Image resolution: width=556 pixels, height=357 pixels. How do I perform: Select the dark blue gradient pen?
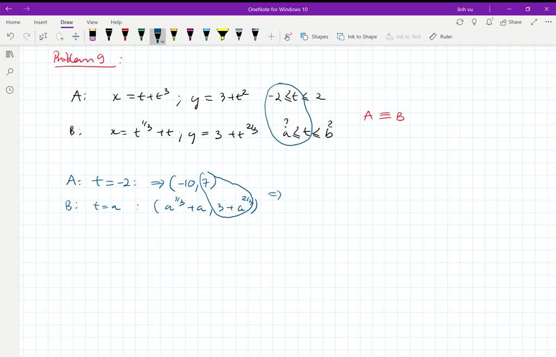coord(255,35)
